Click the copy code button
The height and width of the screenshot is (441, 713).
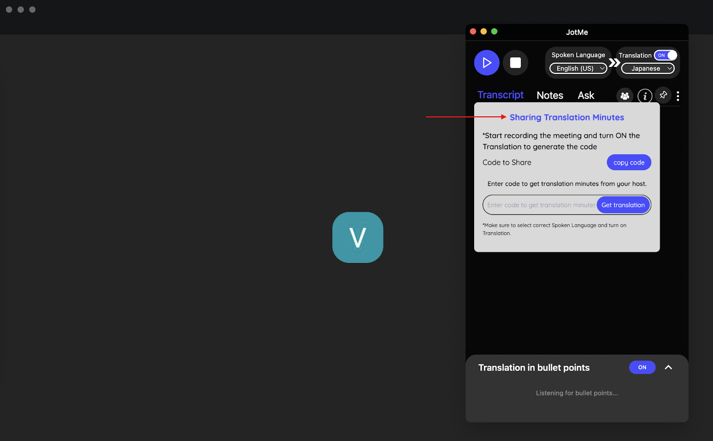click(x=629, y=162)
